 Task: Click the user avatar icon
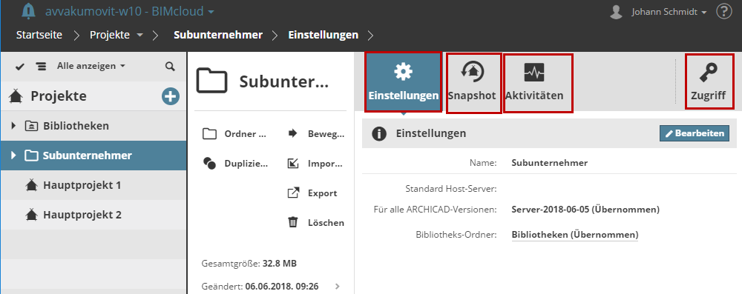point(616,12)
